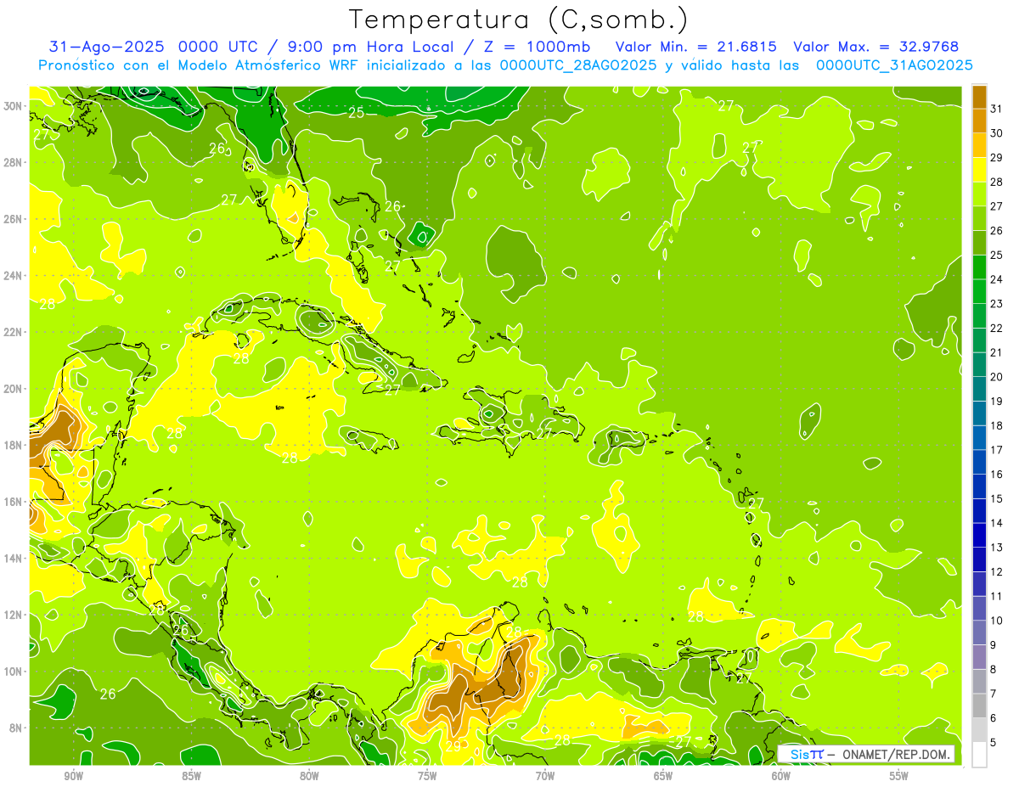Click the '18N' latitude axis label
The height and width of the screenshot is (787, 1019).
14,446
